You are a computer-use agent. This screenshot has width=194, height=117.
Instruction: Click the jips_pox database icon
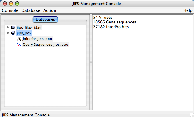click(x=13, y=33)
